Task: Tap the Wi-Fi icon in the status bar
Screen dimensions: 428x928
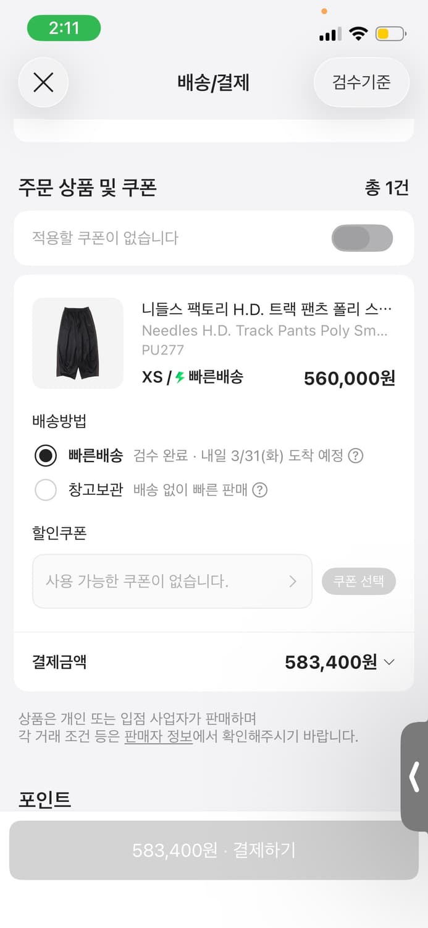Action: point(358,34)
